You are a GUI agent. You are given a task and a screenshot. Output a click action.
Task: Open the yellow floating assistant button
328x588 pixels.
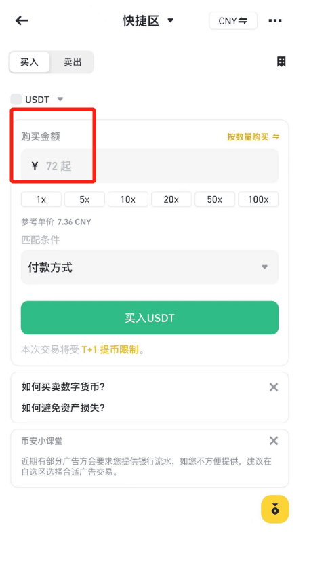tap(275, 509)
